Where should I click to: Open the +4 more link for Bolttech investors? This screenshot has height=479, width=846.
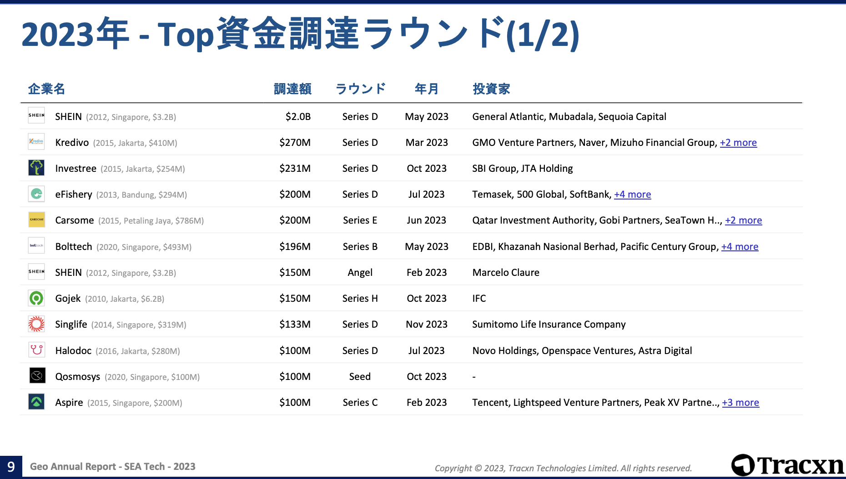[x=740, y=247]
